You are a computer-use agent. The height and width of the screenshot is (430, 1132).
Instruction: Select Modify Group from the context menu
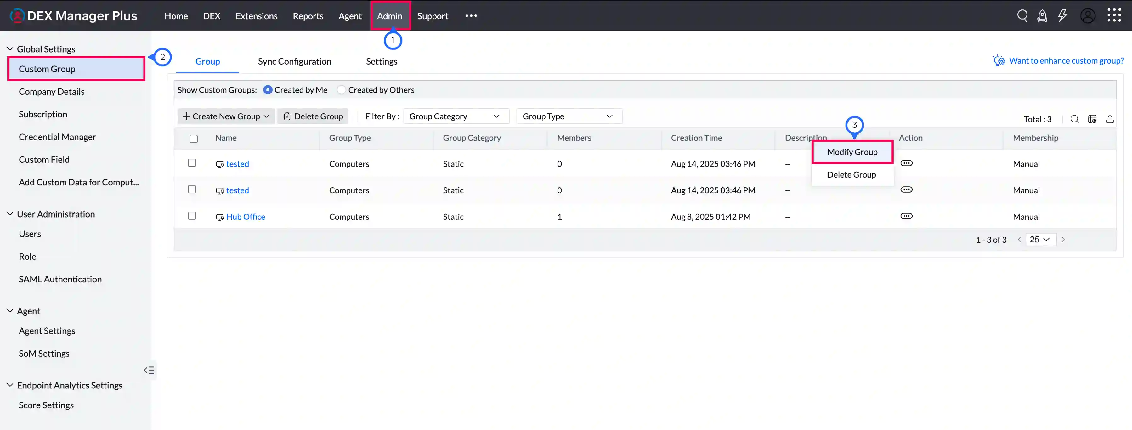[x=852, y=151]
